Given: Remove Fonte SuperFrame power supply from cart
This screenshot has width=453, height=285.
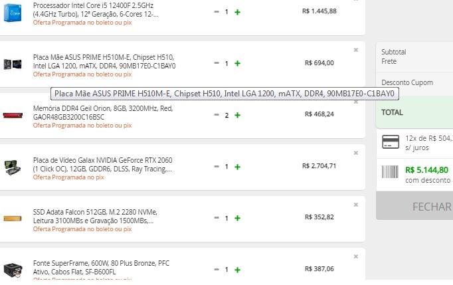Looking at the screenshot, I should point(356,256).
